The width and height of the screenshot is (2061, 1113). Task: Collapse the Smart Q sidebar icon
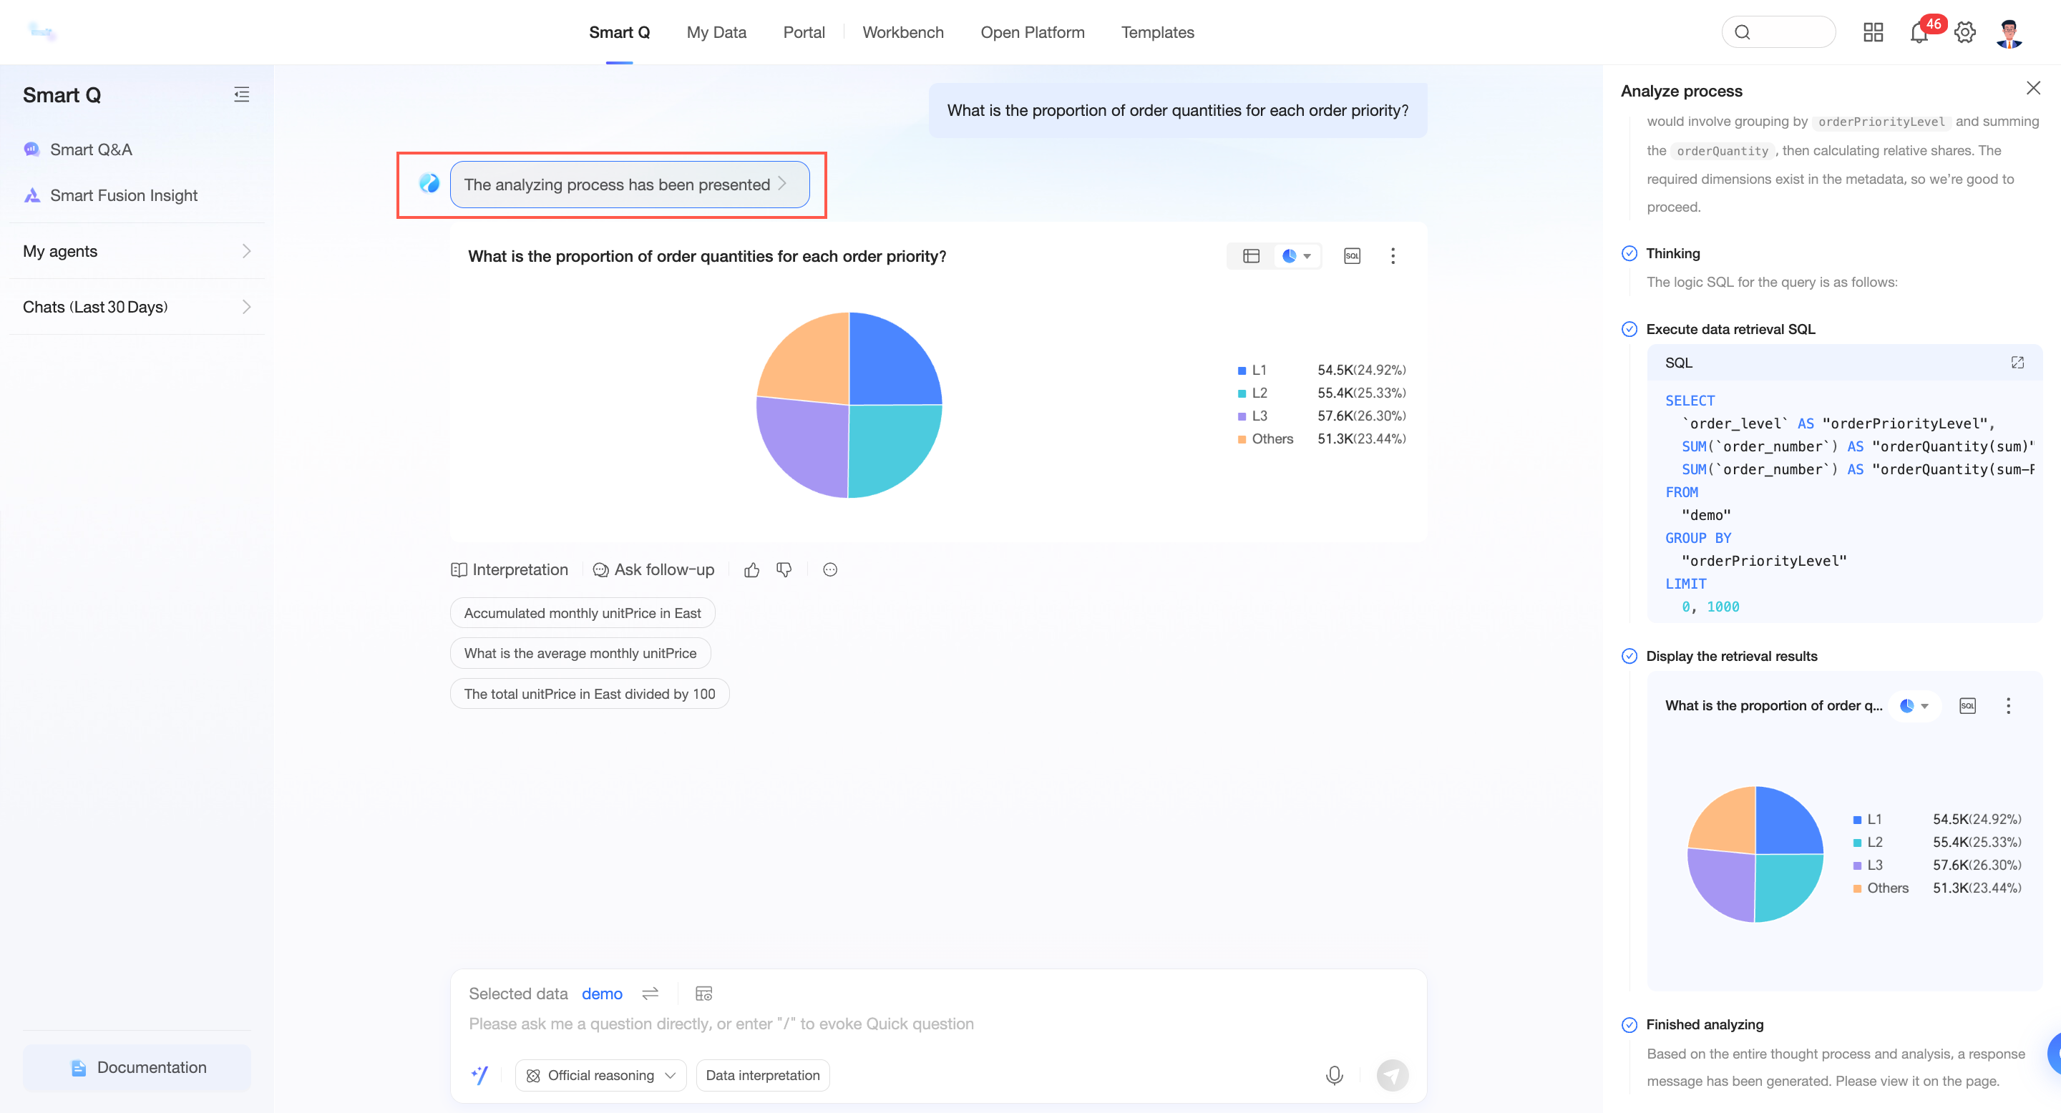242,94
